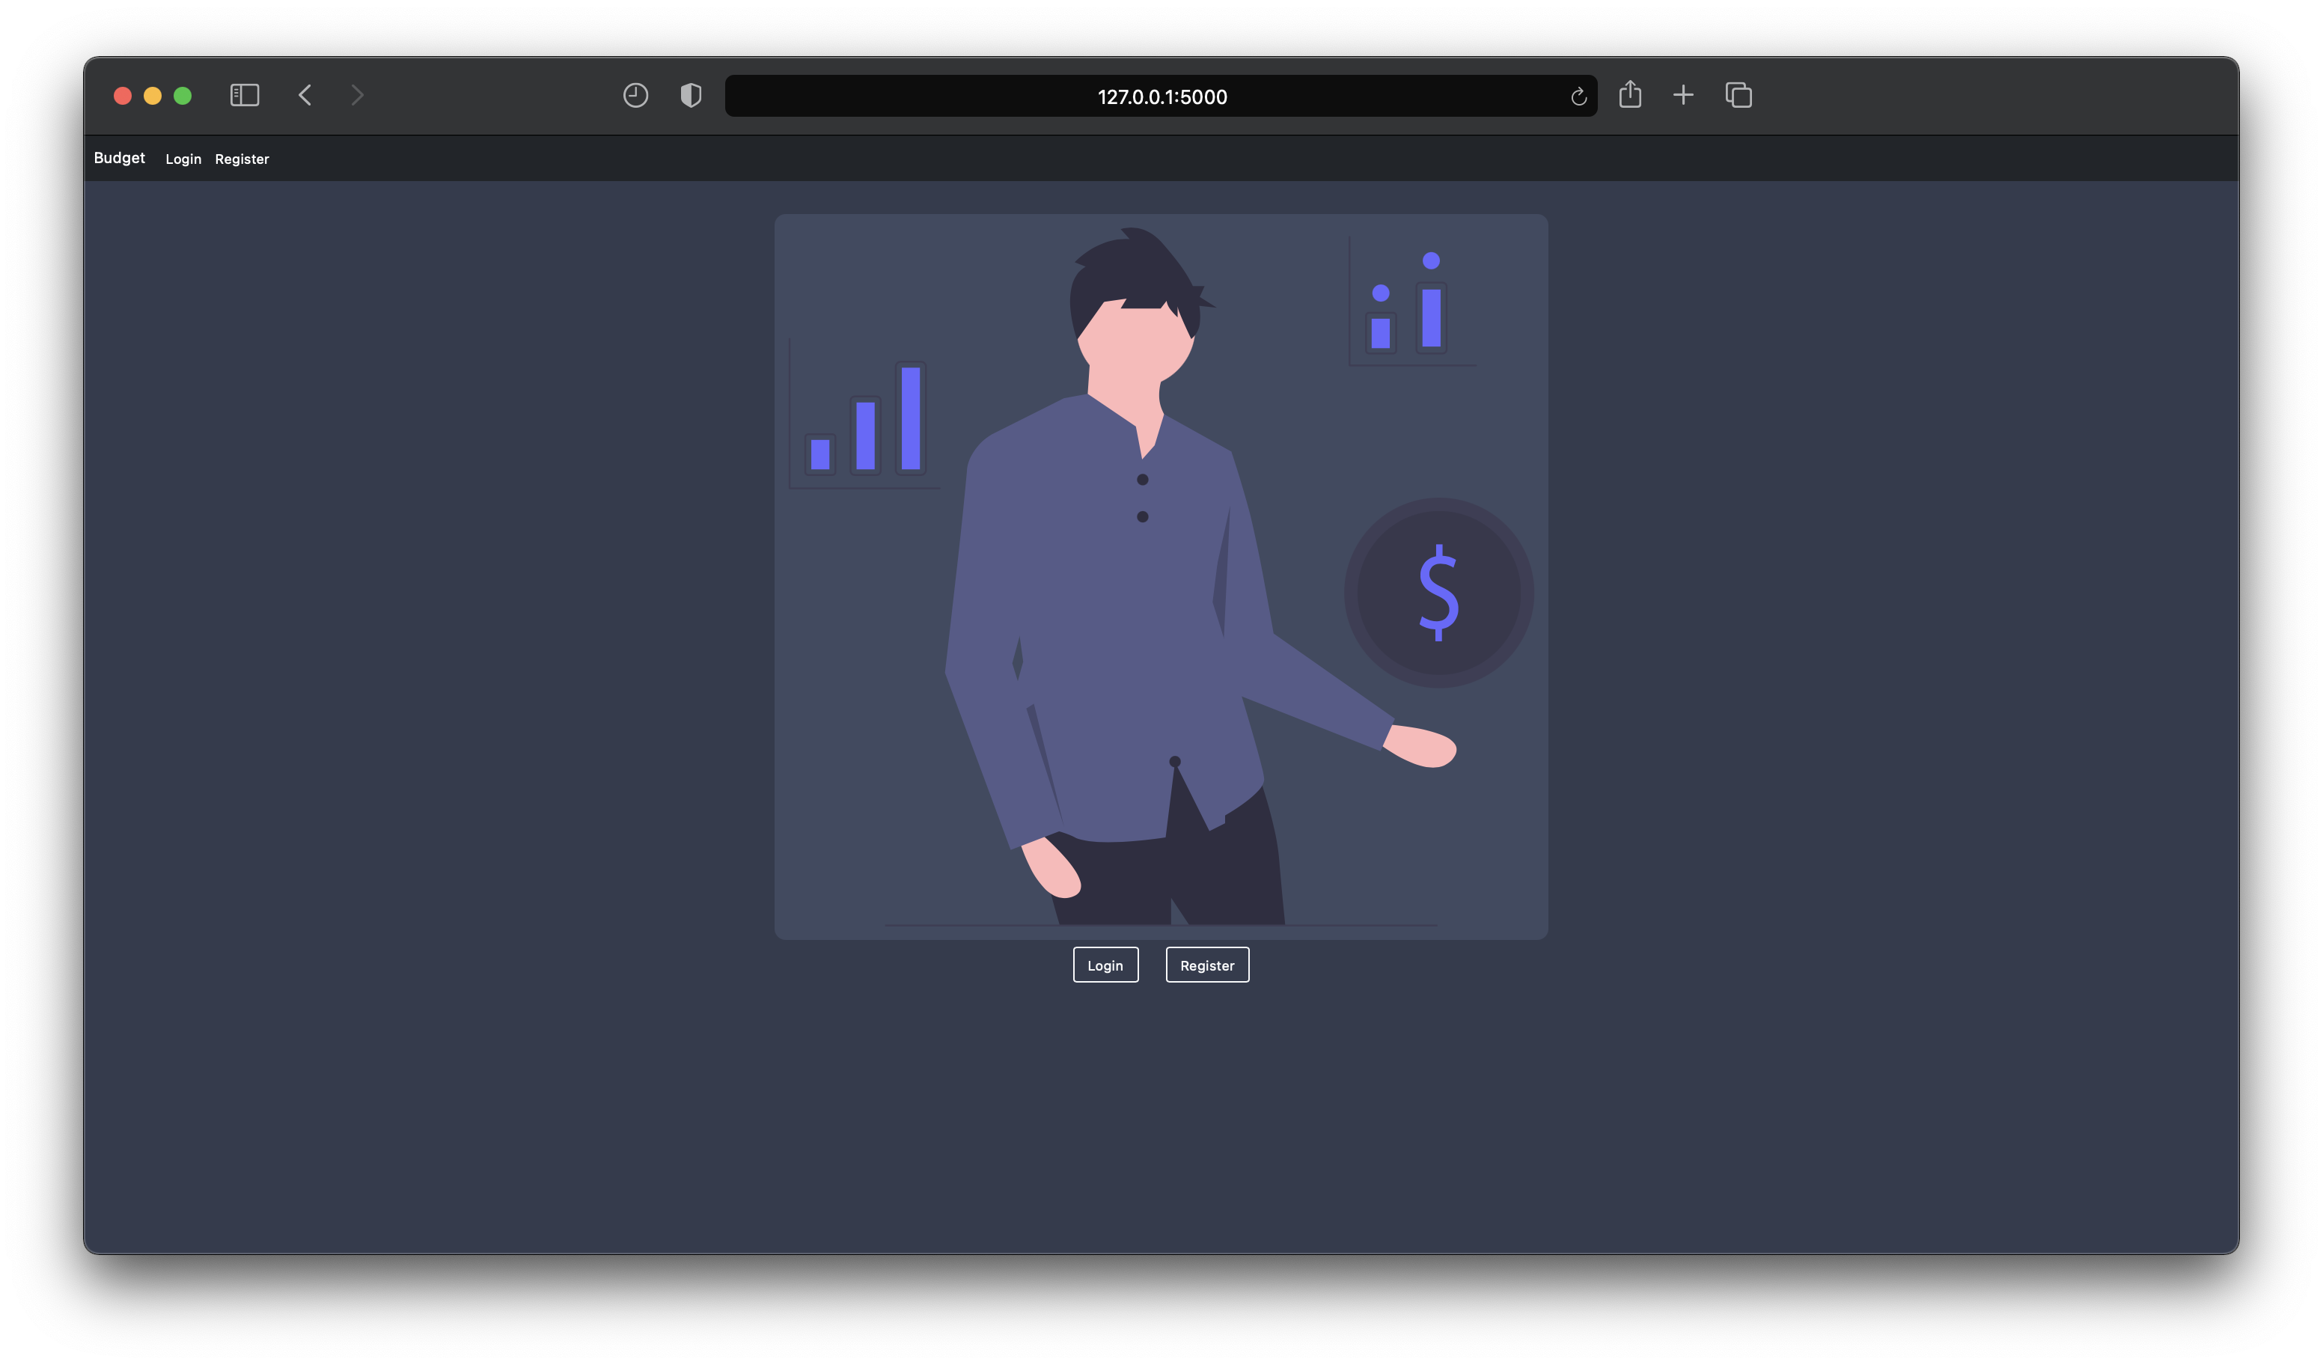Click the green fullscreen window button
The height and width of the screenshot is (1365, 2323).
click(x=183, y=96)
